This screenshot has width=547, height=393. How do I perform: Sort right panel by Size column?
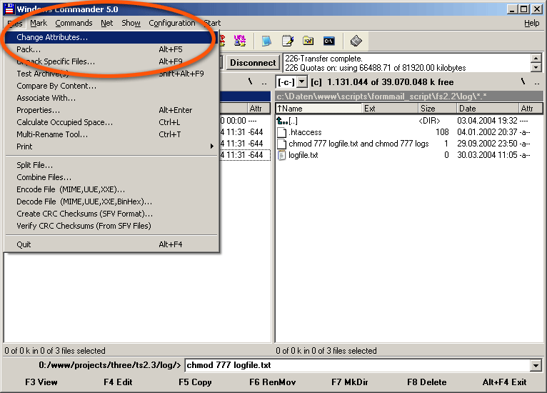click(x=438, y=109)
